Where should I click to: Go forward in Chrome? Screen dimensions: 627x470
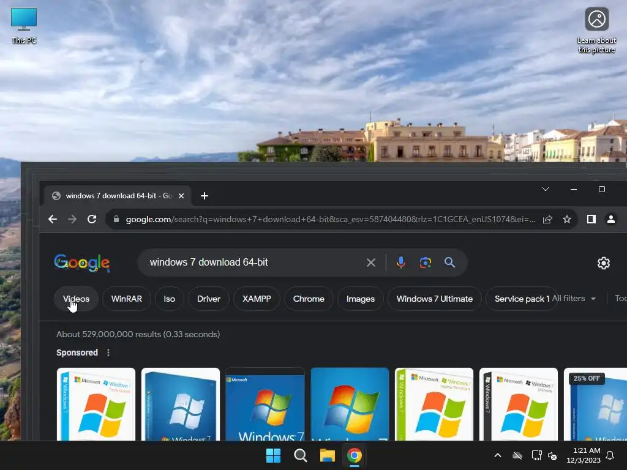[x=72, y=219]
